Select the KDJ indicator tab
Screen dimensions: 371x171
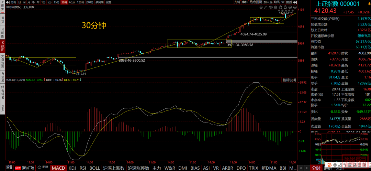pos(72,168)
